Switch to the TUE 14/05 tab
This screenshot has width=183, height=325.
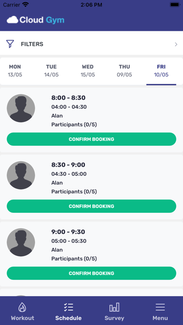coord(51,71)
